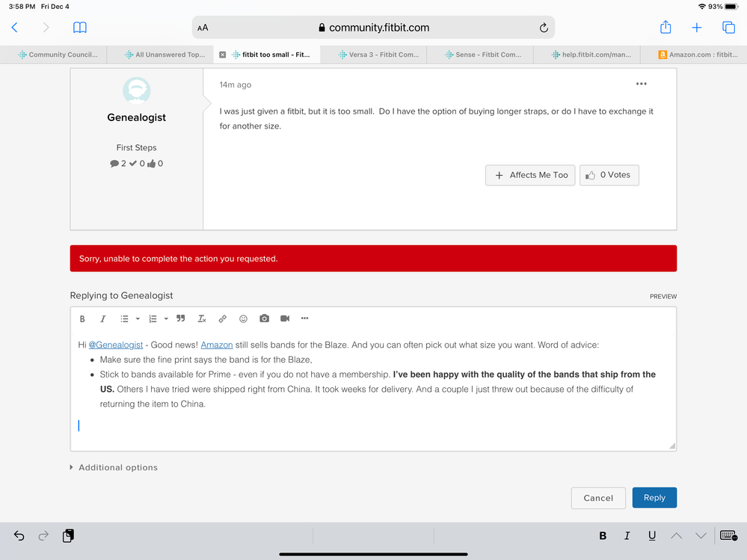Open the AA reader text-size menu
747x560 pixels.
(203, 28)
